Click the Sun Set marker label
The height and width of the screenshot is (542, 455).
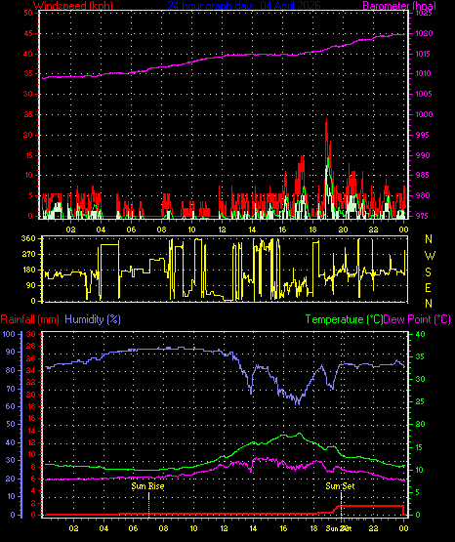[x=340, y=486]
